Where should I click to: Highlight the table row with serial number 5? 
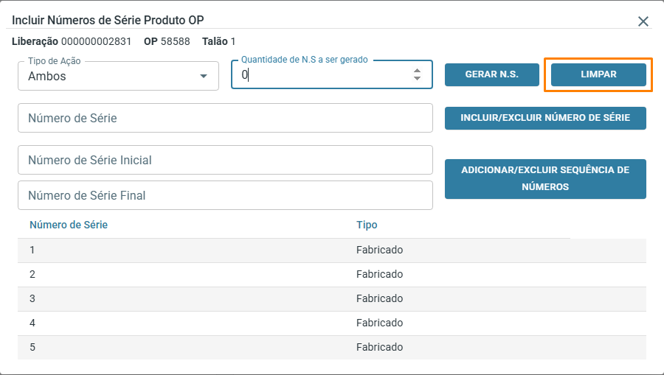pyautogui.click(x=331, y=347)
